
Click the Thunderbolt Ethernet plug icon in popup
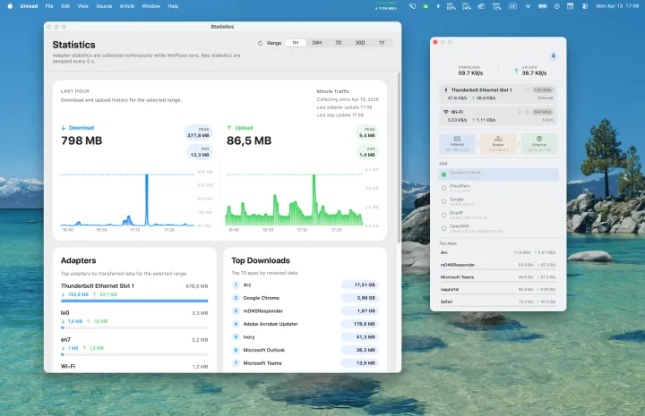pos(446,90)
